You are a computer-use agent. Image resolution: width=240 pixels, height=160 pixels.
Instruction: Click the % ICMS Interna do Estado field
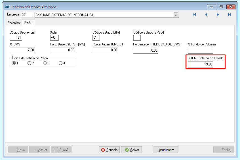200,65
